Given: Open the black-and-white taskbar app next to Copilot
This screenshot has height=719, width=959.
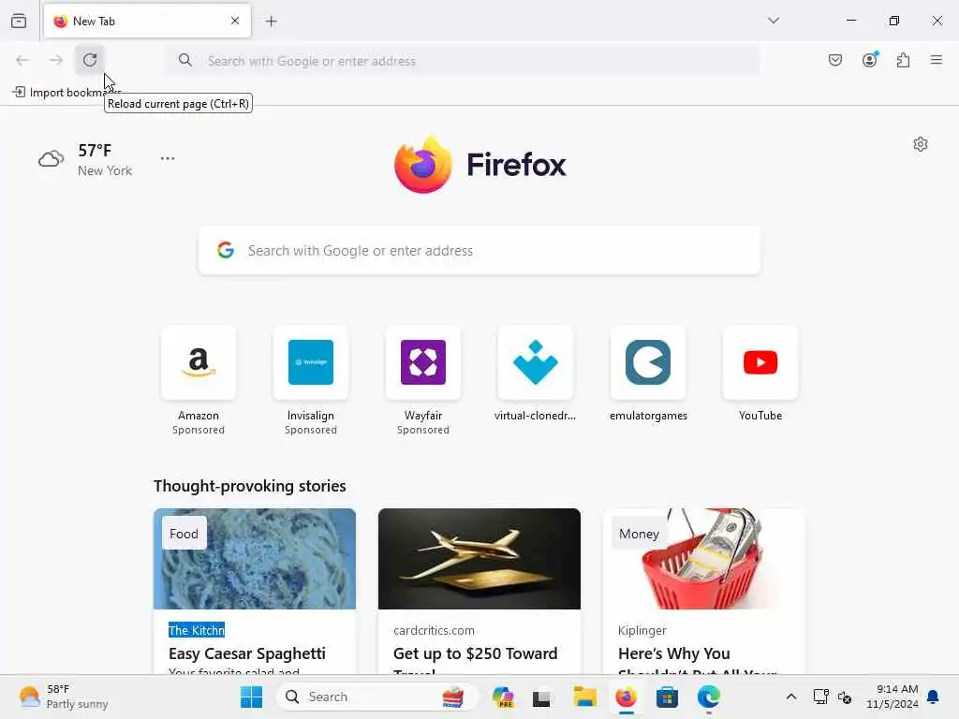Looking at the screenshot, I should [x=541, y=697].
